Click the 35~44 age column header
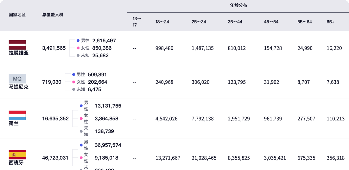The height and width of the screenshot is (170, 349). coord(235,22)
